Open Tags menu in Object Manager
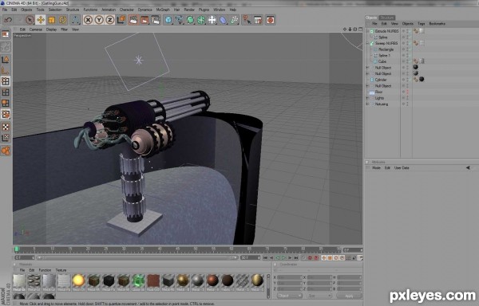Image resolution: width=479 pixels, height=306 pixels. point(421,23)
